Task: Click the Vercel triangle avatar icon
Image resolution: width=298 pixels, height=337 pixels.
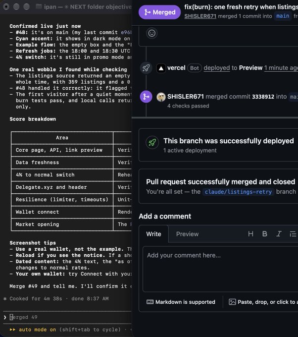Action: pos(161,68)
